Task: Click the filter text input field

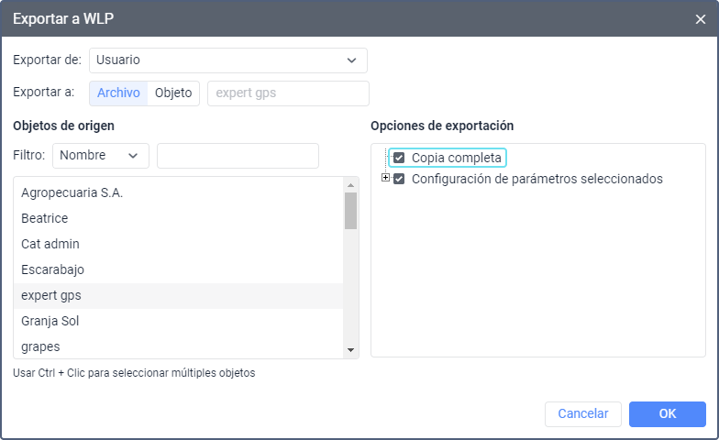Action: [x=238, y=156]
